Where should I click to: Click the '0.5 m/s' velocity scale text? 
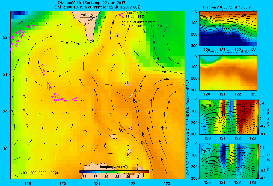pos(87,20)
